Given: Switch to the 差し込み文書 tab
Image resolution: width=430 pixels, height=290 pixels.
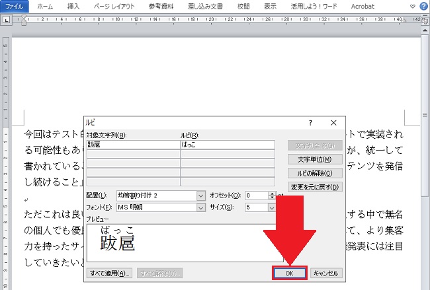Looking at the screenshot, I should click(205, 7).
